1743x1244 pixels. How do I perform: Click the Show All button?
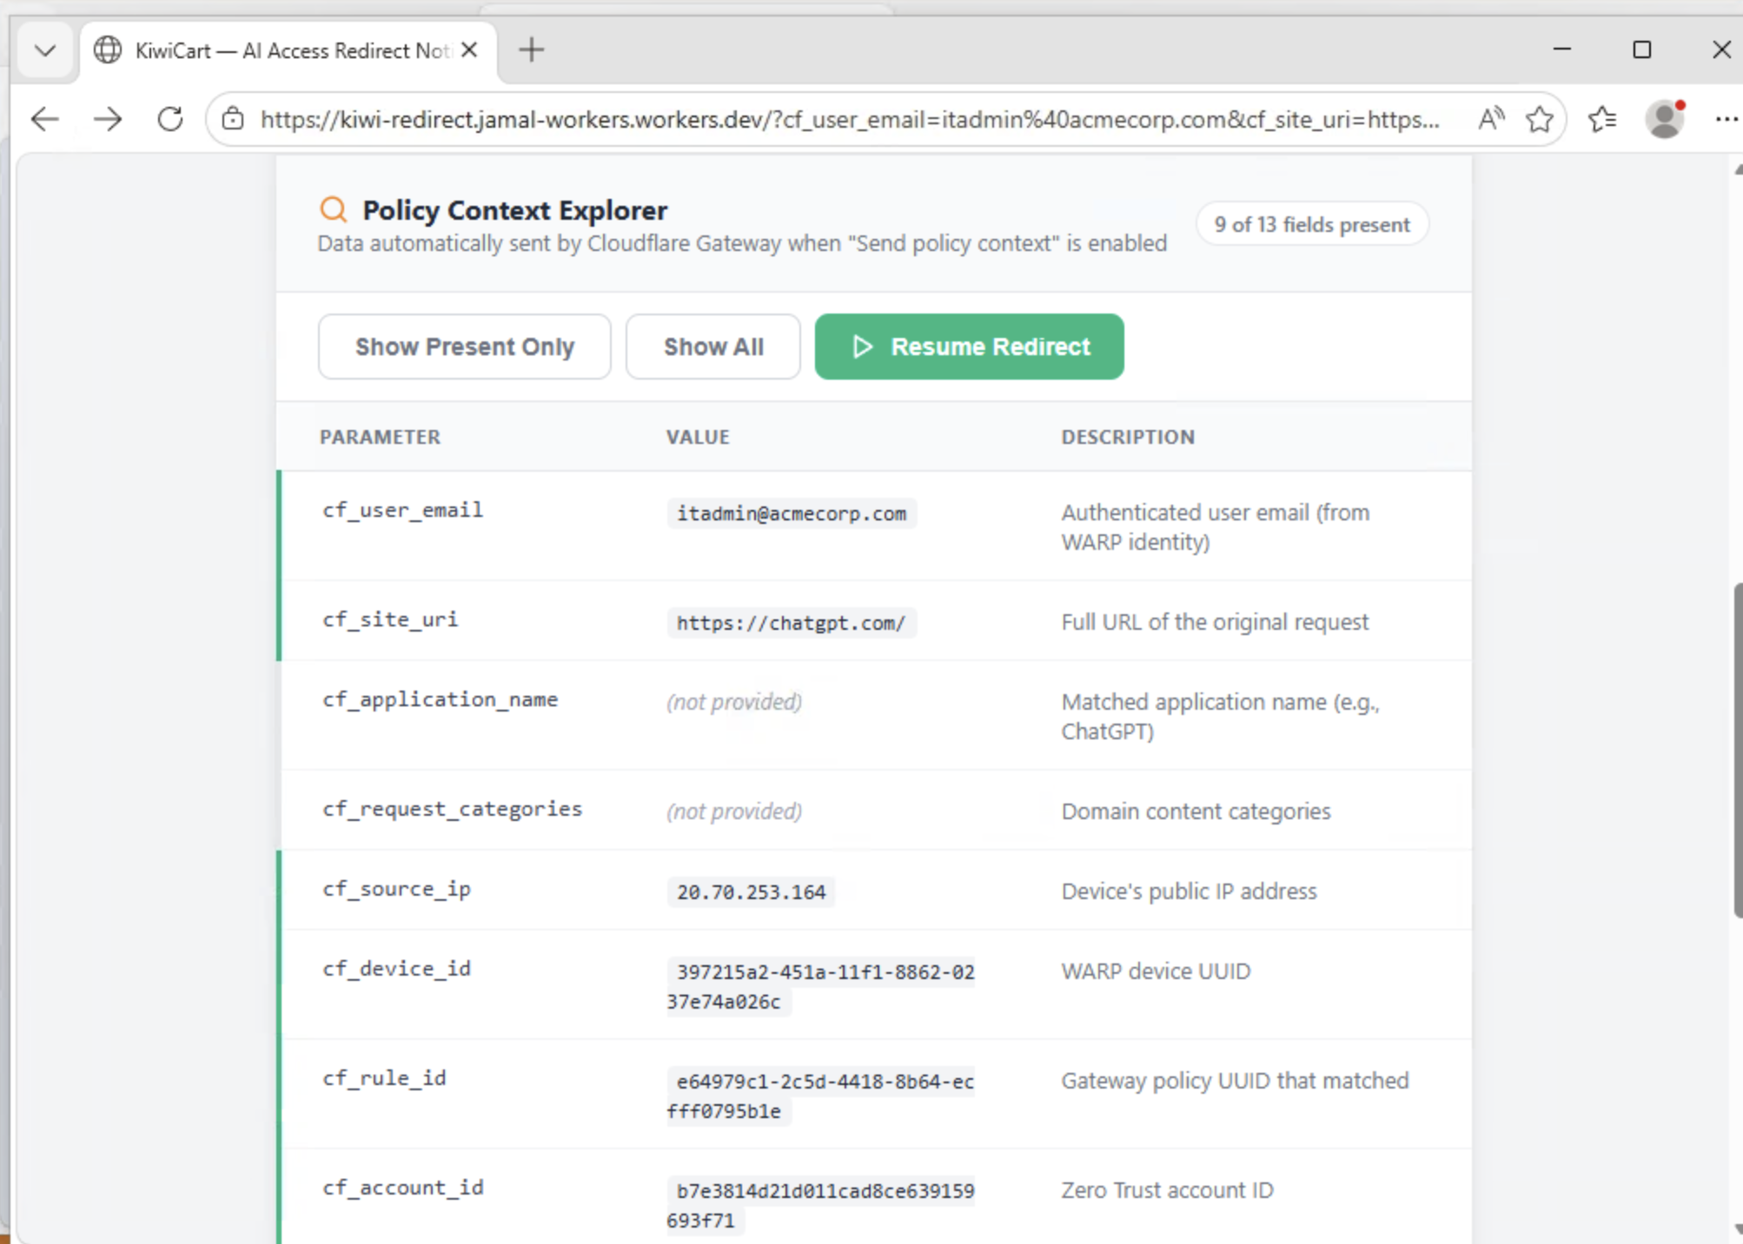(x=713, y=347)
